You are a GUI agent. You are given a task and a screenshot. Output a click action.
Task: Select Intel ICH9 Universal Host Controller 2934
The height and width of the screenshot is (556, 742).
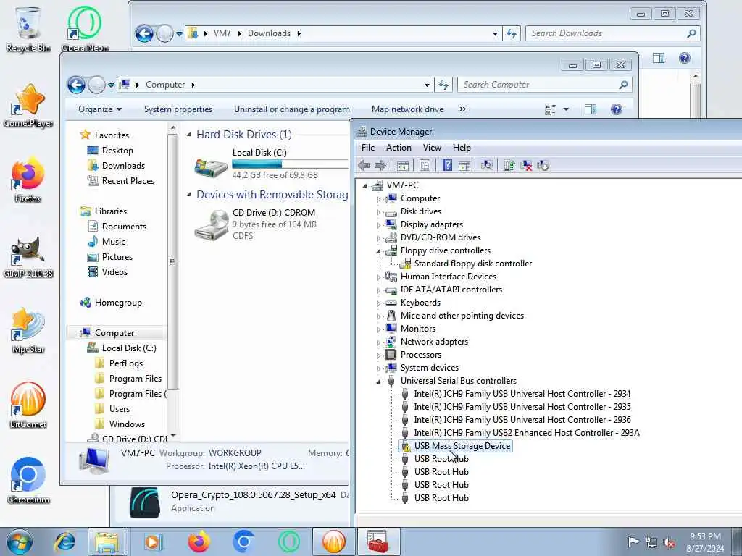point(522,393)
